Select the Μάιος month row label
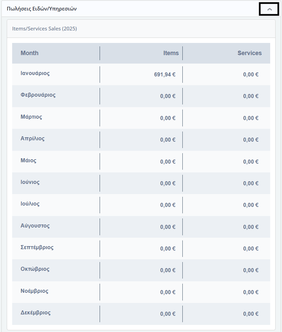 [28, 161]
